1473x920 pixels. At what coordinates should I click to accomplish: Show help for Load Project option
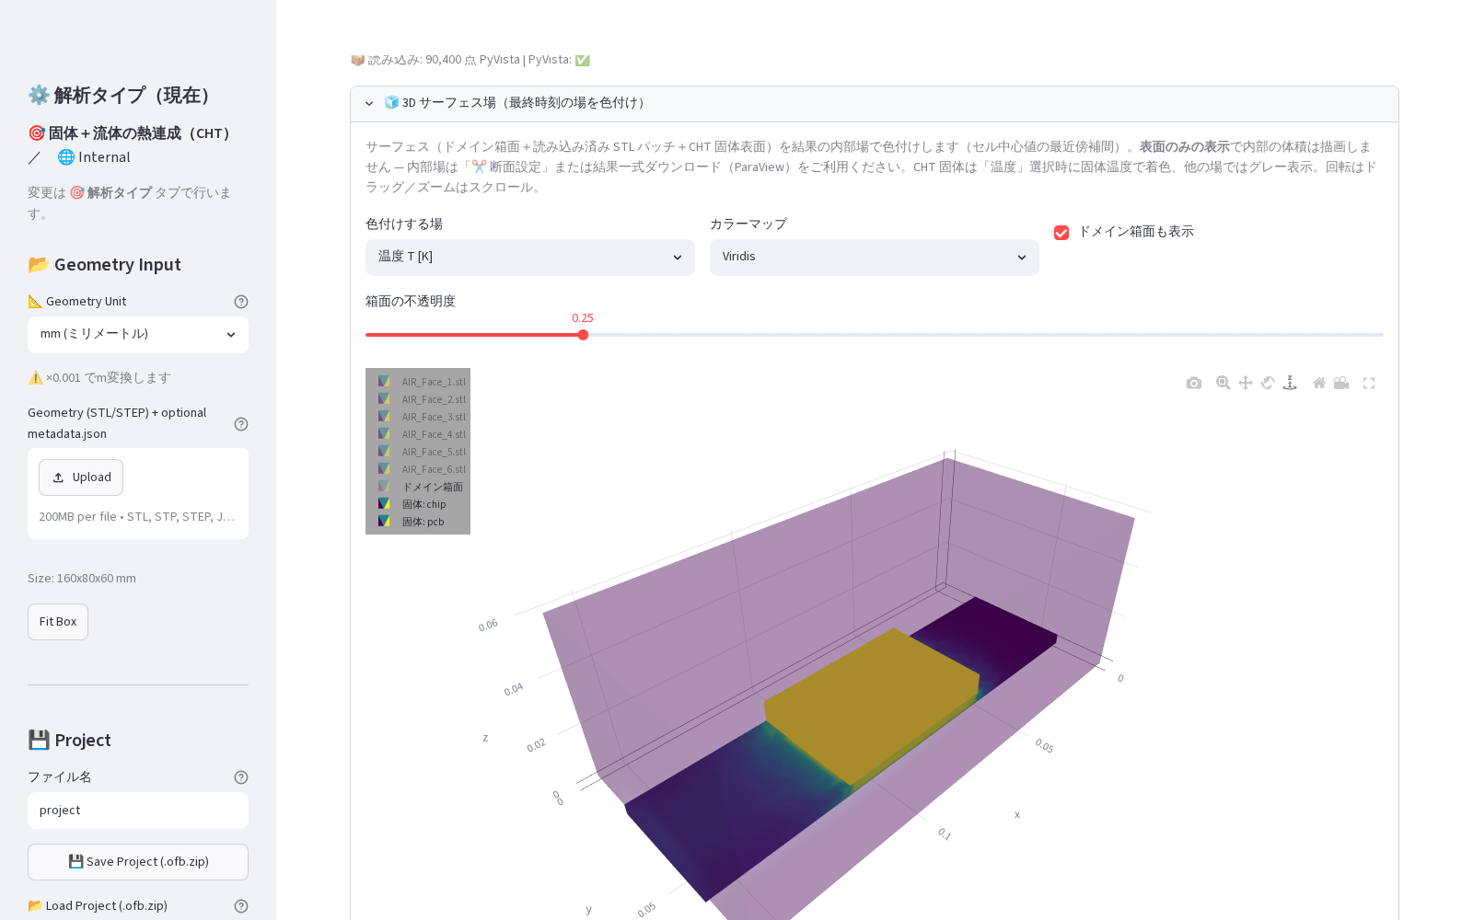click(241, 906)
